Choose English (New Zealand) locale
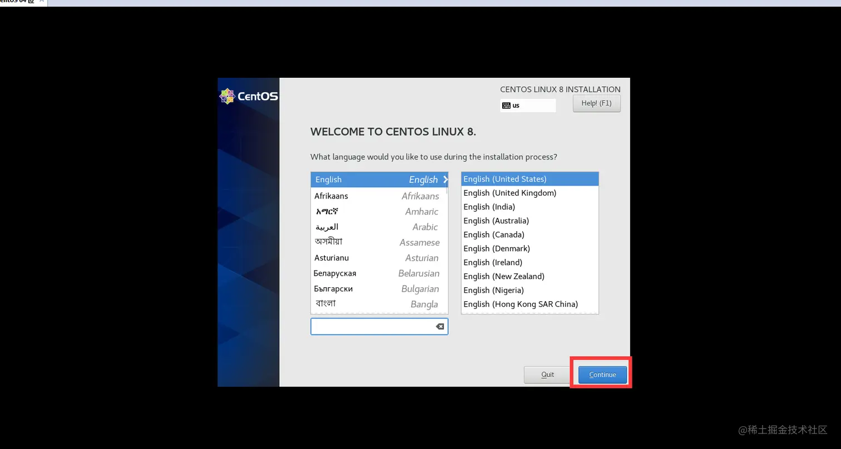Image resolution: width=841 pixels, height=449 pixels. click(530, 276)
